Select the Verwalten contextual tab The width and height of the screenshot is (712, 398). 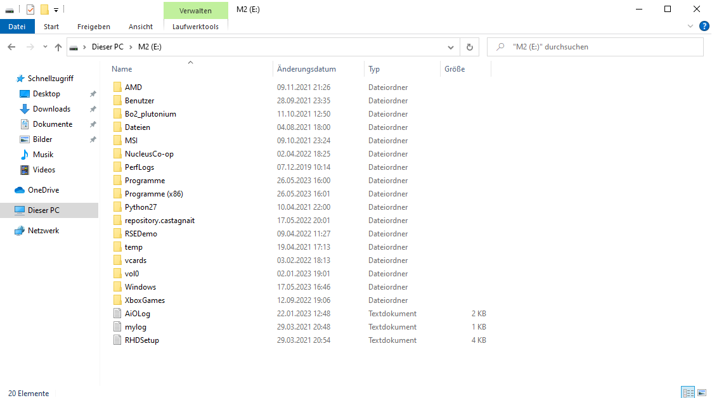[195, 10]
